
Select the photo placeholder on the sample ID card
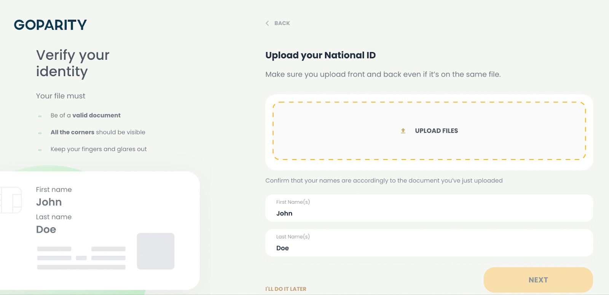[x=156, y=251]
